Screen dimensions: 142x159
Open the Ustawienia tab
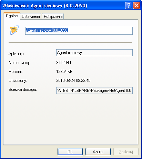coord(31,17)
